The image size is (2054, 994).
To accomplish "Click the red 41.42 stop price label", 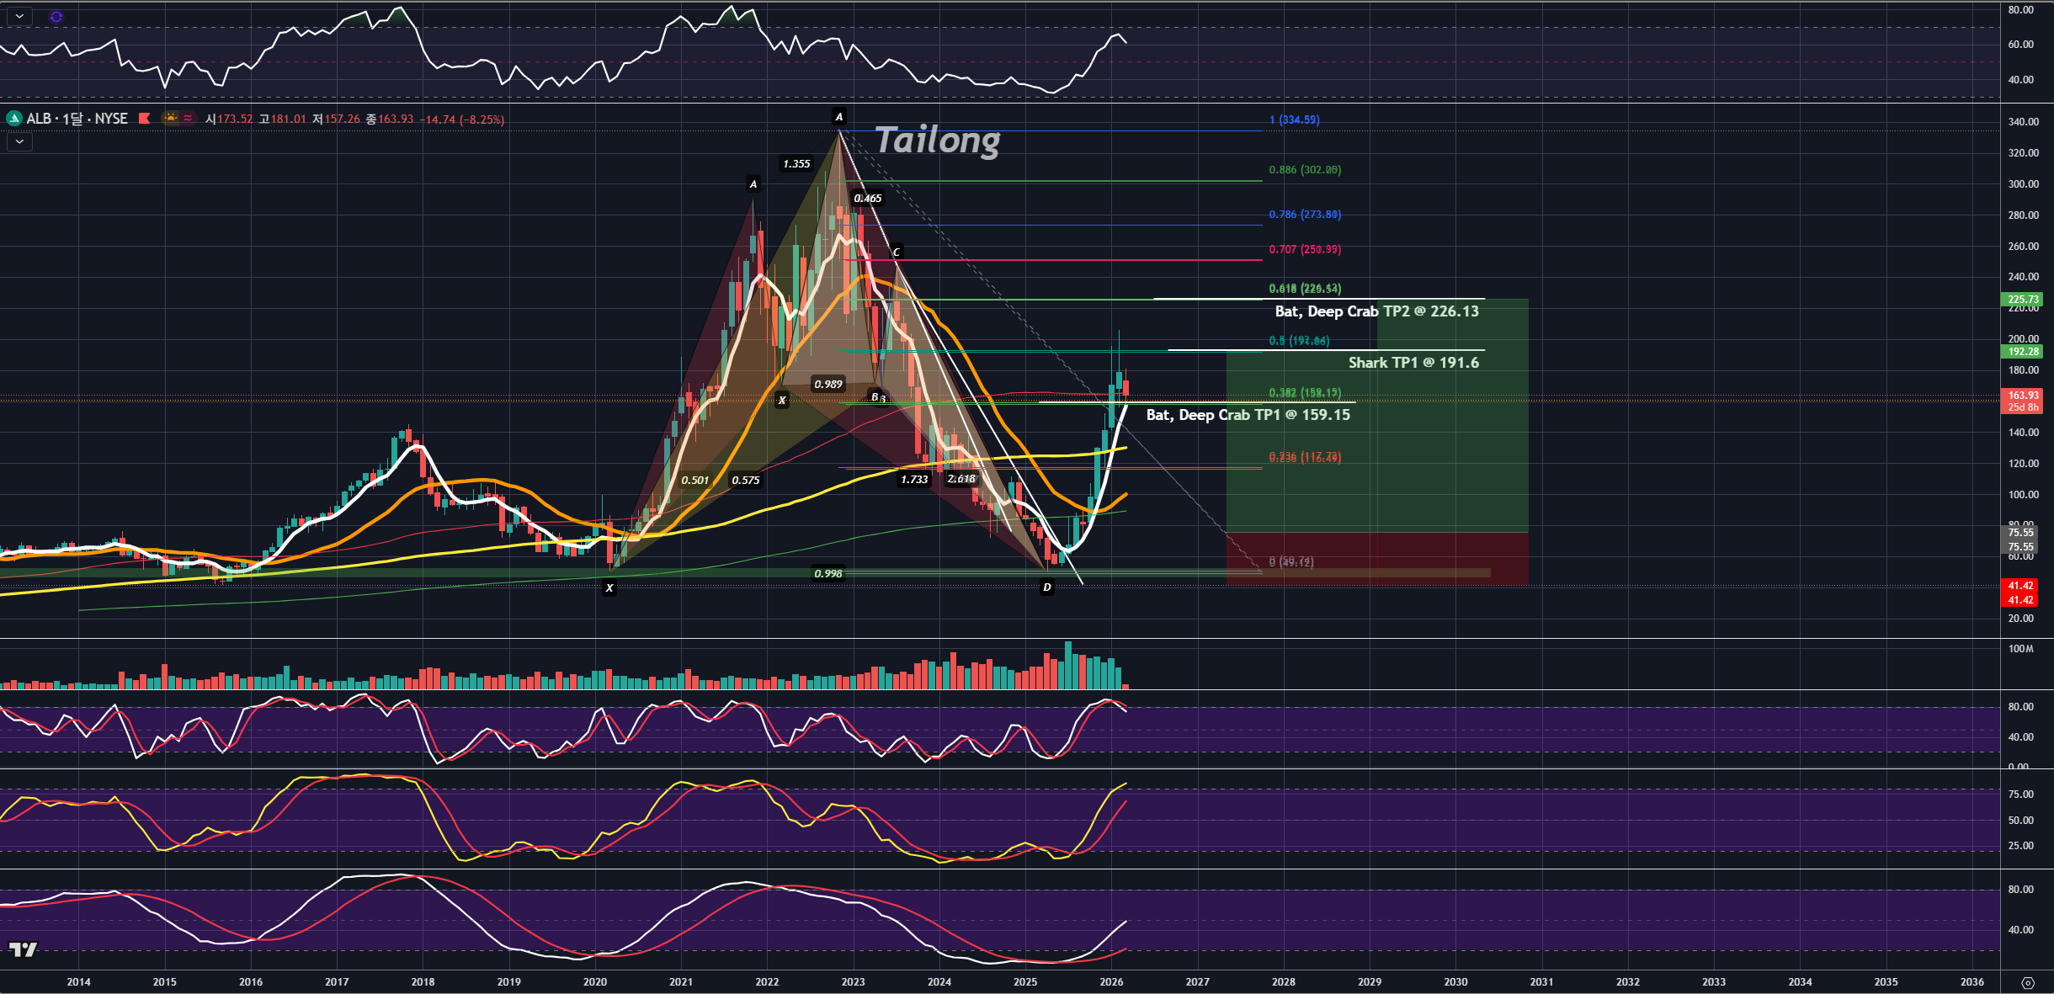I will (x=2020, y=586).
